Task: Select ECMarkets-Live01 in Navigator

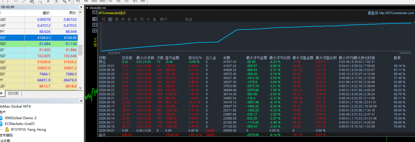Action: point(20,124)
